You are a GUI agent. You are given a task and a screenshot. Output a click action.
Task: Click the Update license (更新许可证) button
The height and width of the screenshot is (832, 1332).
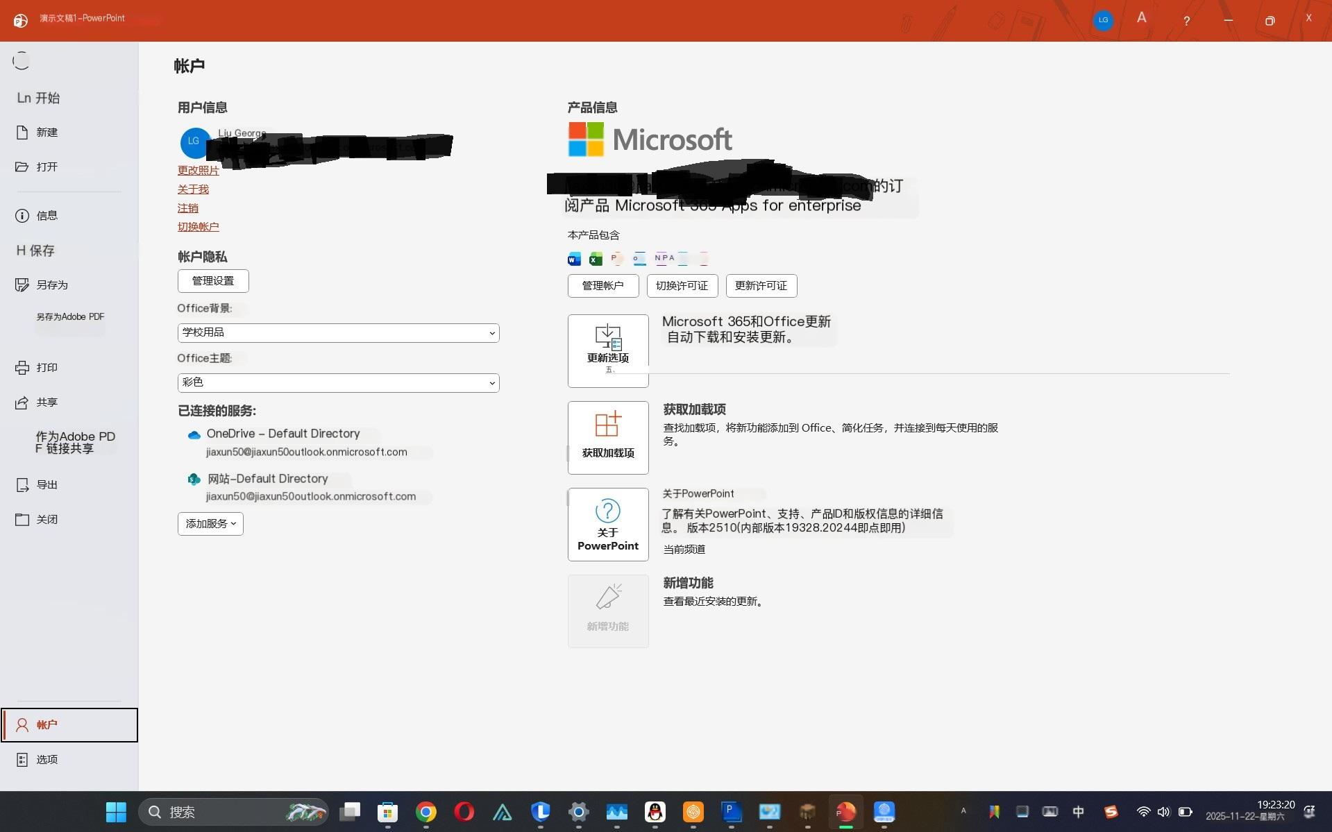click(761, 286)
